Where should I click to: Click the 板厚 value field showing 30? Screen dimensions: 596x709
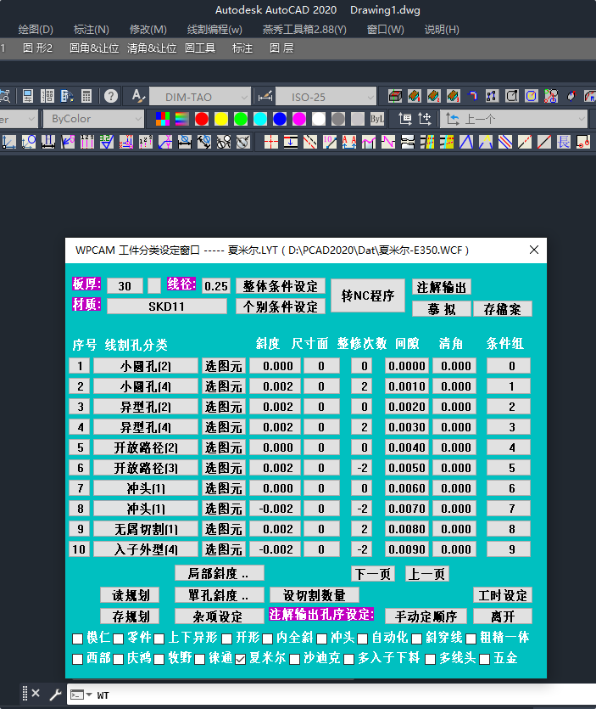pyautogui.click(x=125, y=286)
